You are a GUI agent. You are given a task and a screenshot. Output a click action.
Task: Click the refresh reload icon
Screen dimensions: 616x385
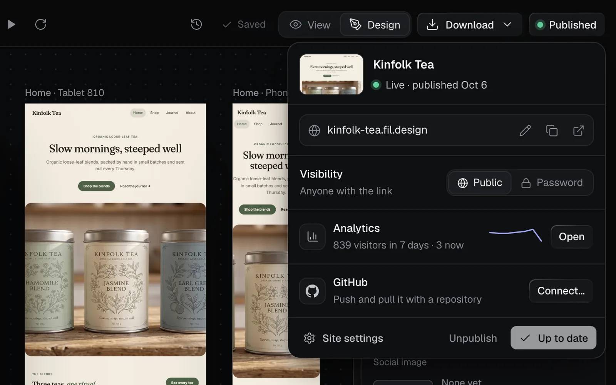click(41, 25)
